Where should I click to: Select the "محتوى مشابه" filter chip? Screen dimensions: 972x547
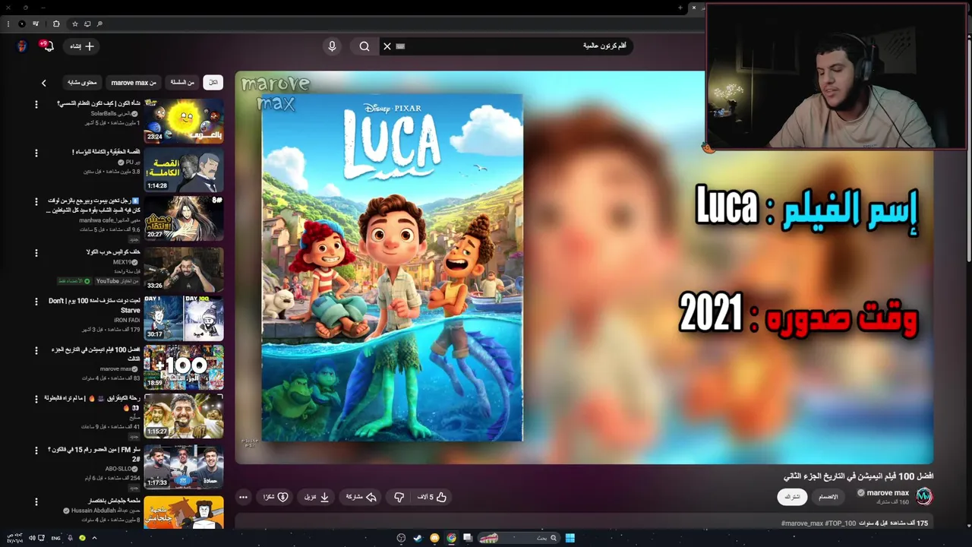pyautogui.click(x=82, y=82)
